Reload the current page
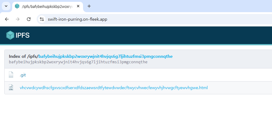 pyautogui.click(x=29, y=19)
